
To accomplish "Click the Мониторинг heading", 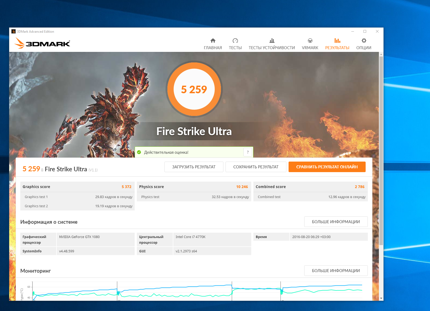I will coord(36,271).
